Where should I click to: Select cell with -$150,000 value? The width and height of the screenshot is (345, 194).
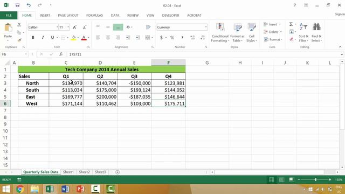(x=134, y=83)
